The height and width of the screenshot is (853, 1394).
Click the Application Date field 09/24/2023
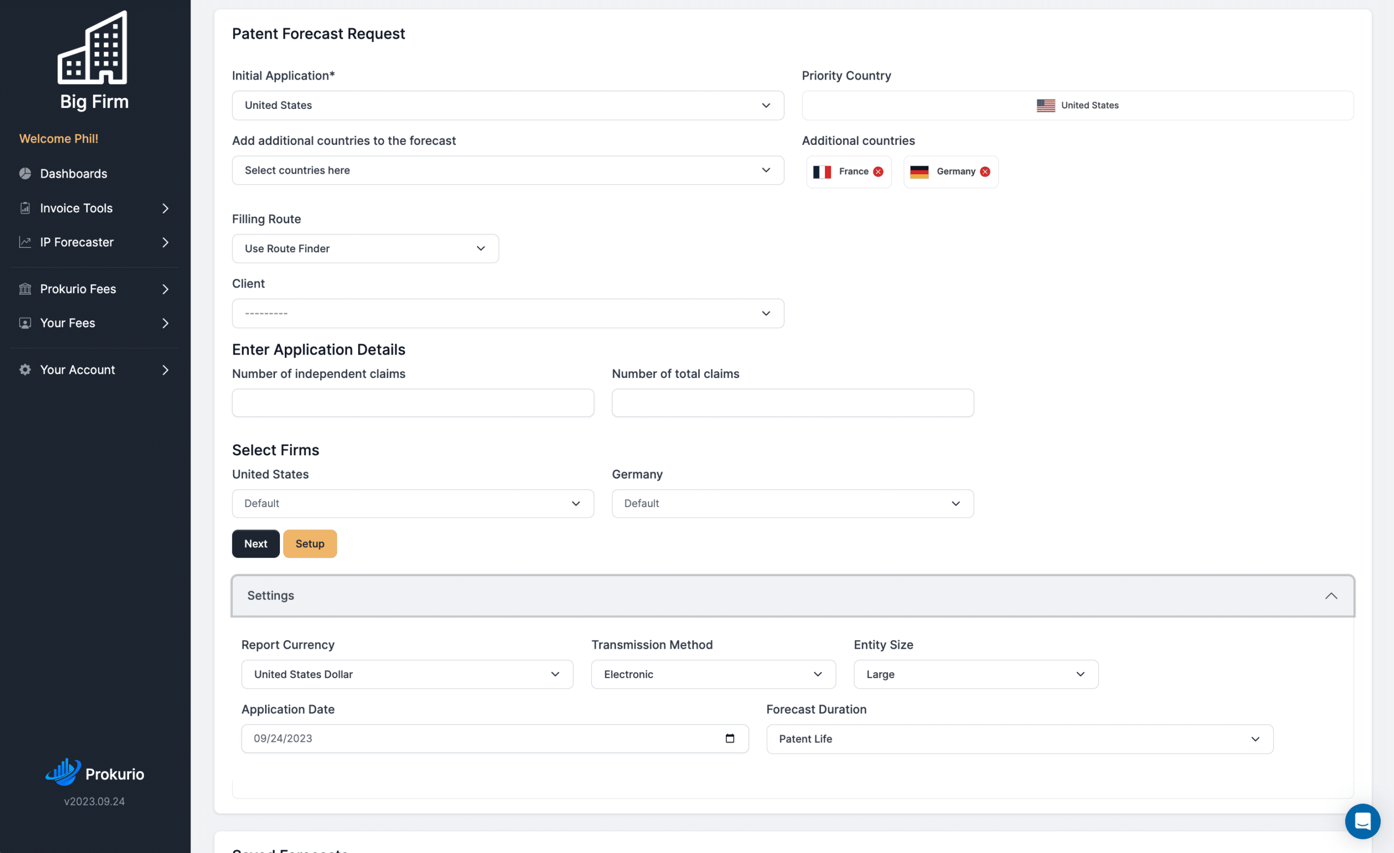pyautogui.click(x=494, y=738)
